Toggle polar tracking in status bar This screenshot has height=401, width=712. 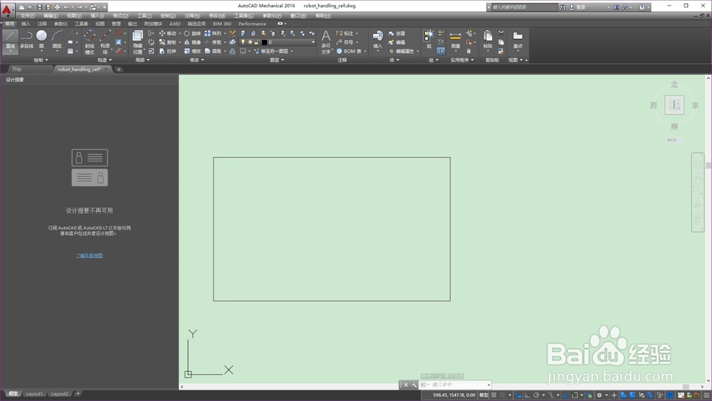tap(536, 395)
